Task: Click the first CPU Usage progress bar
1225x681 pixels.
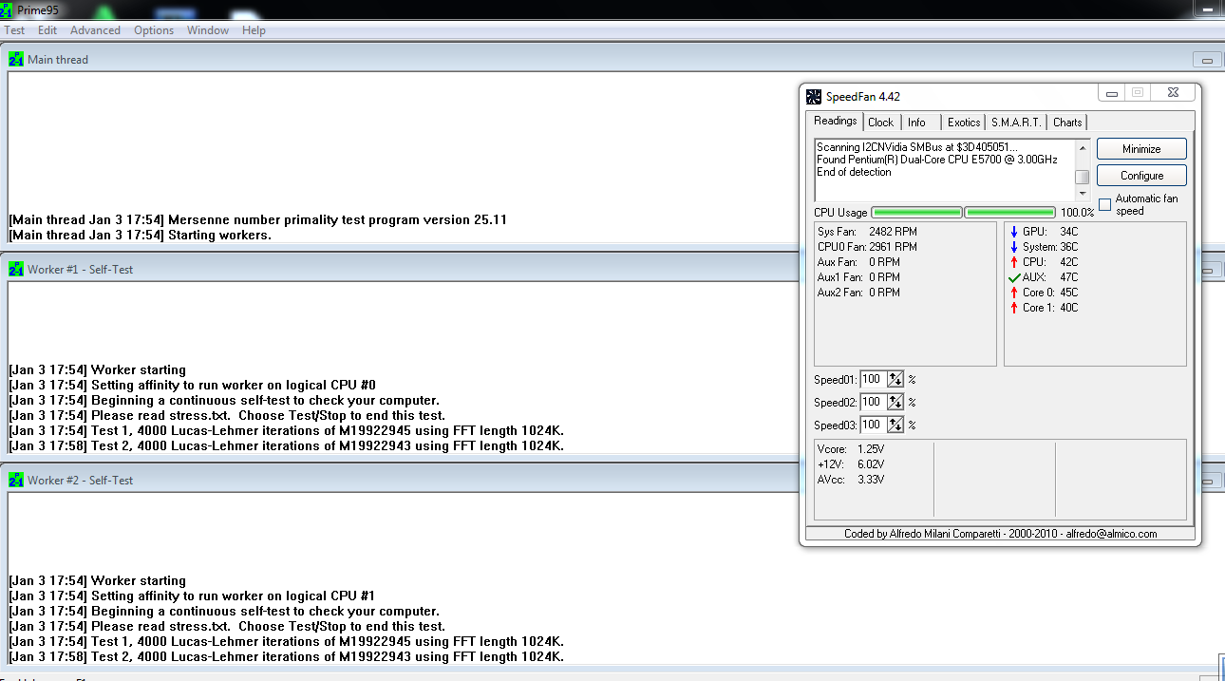Action: click(916, 213)
